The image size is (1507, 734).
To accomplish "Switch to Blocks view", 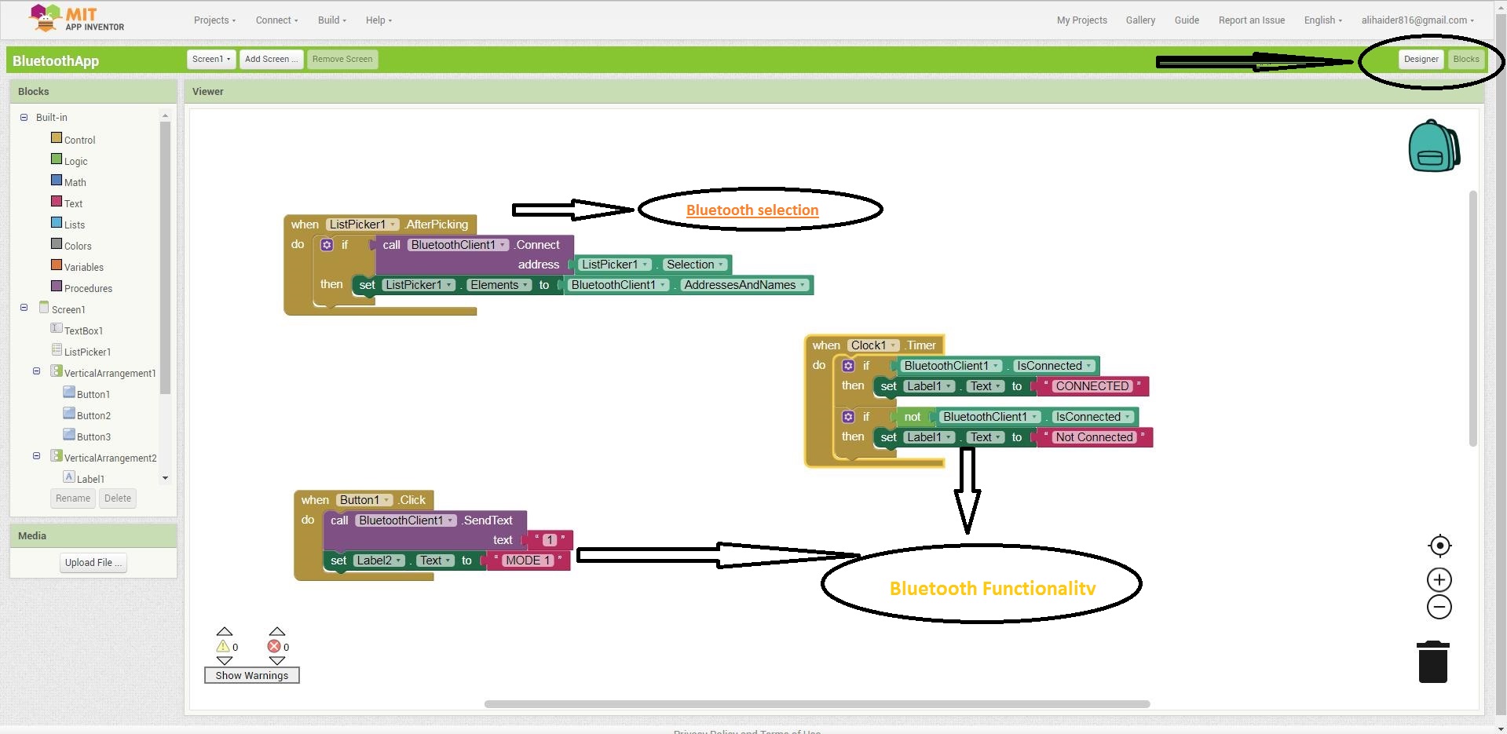I will (x=1465, y=60).
